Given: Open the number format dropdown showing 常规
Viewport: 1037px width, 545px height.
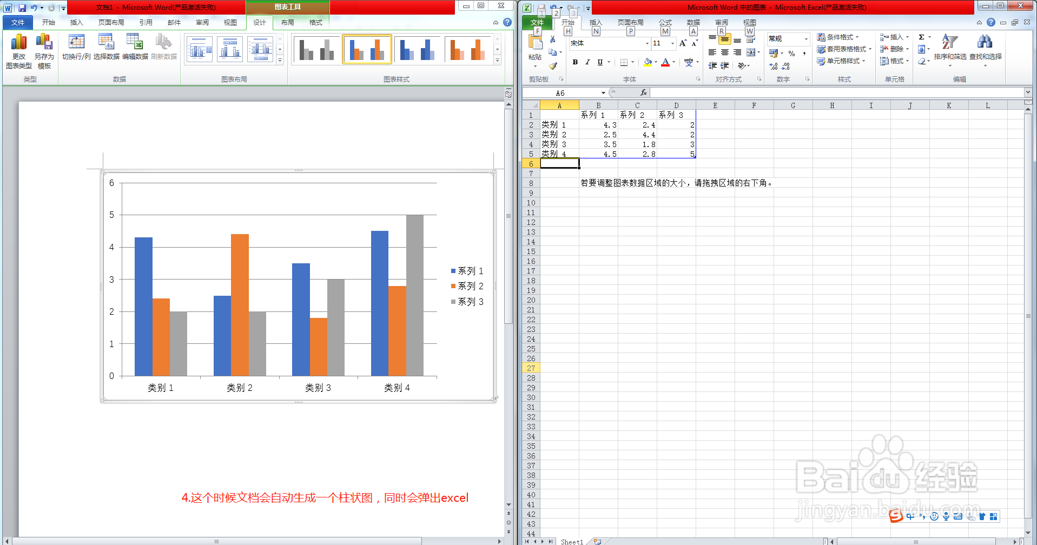Looking at the screenshot, I should click(x=806, y=39).
